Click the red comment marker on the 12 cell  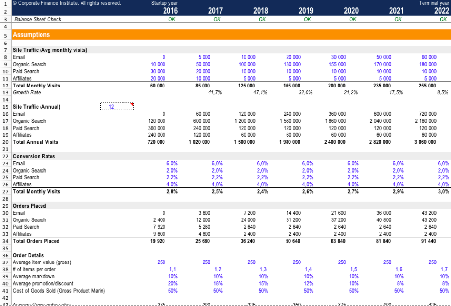pyautogui.click(x=133, y=104)
